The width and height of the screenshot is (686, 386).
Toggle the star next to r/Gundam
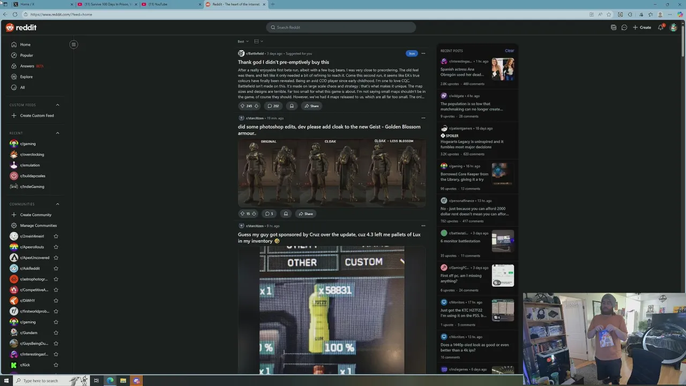tap(56, 333)
